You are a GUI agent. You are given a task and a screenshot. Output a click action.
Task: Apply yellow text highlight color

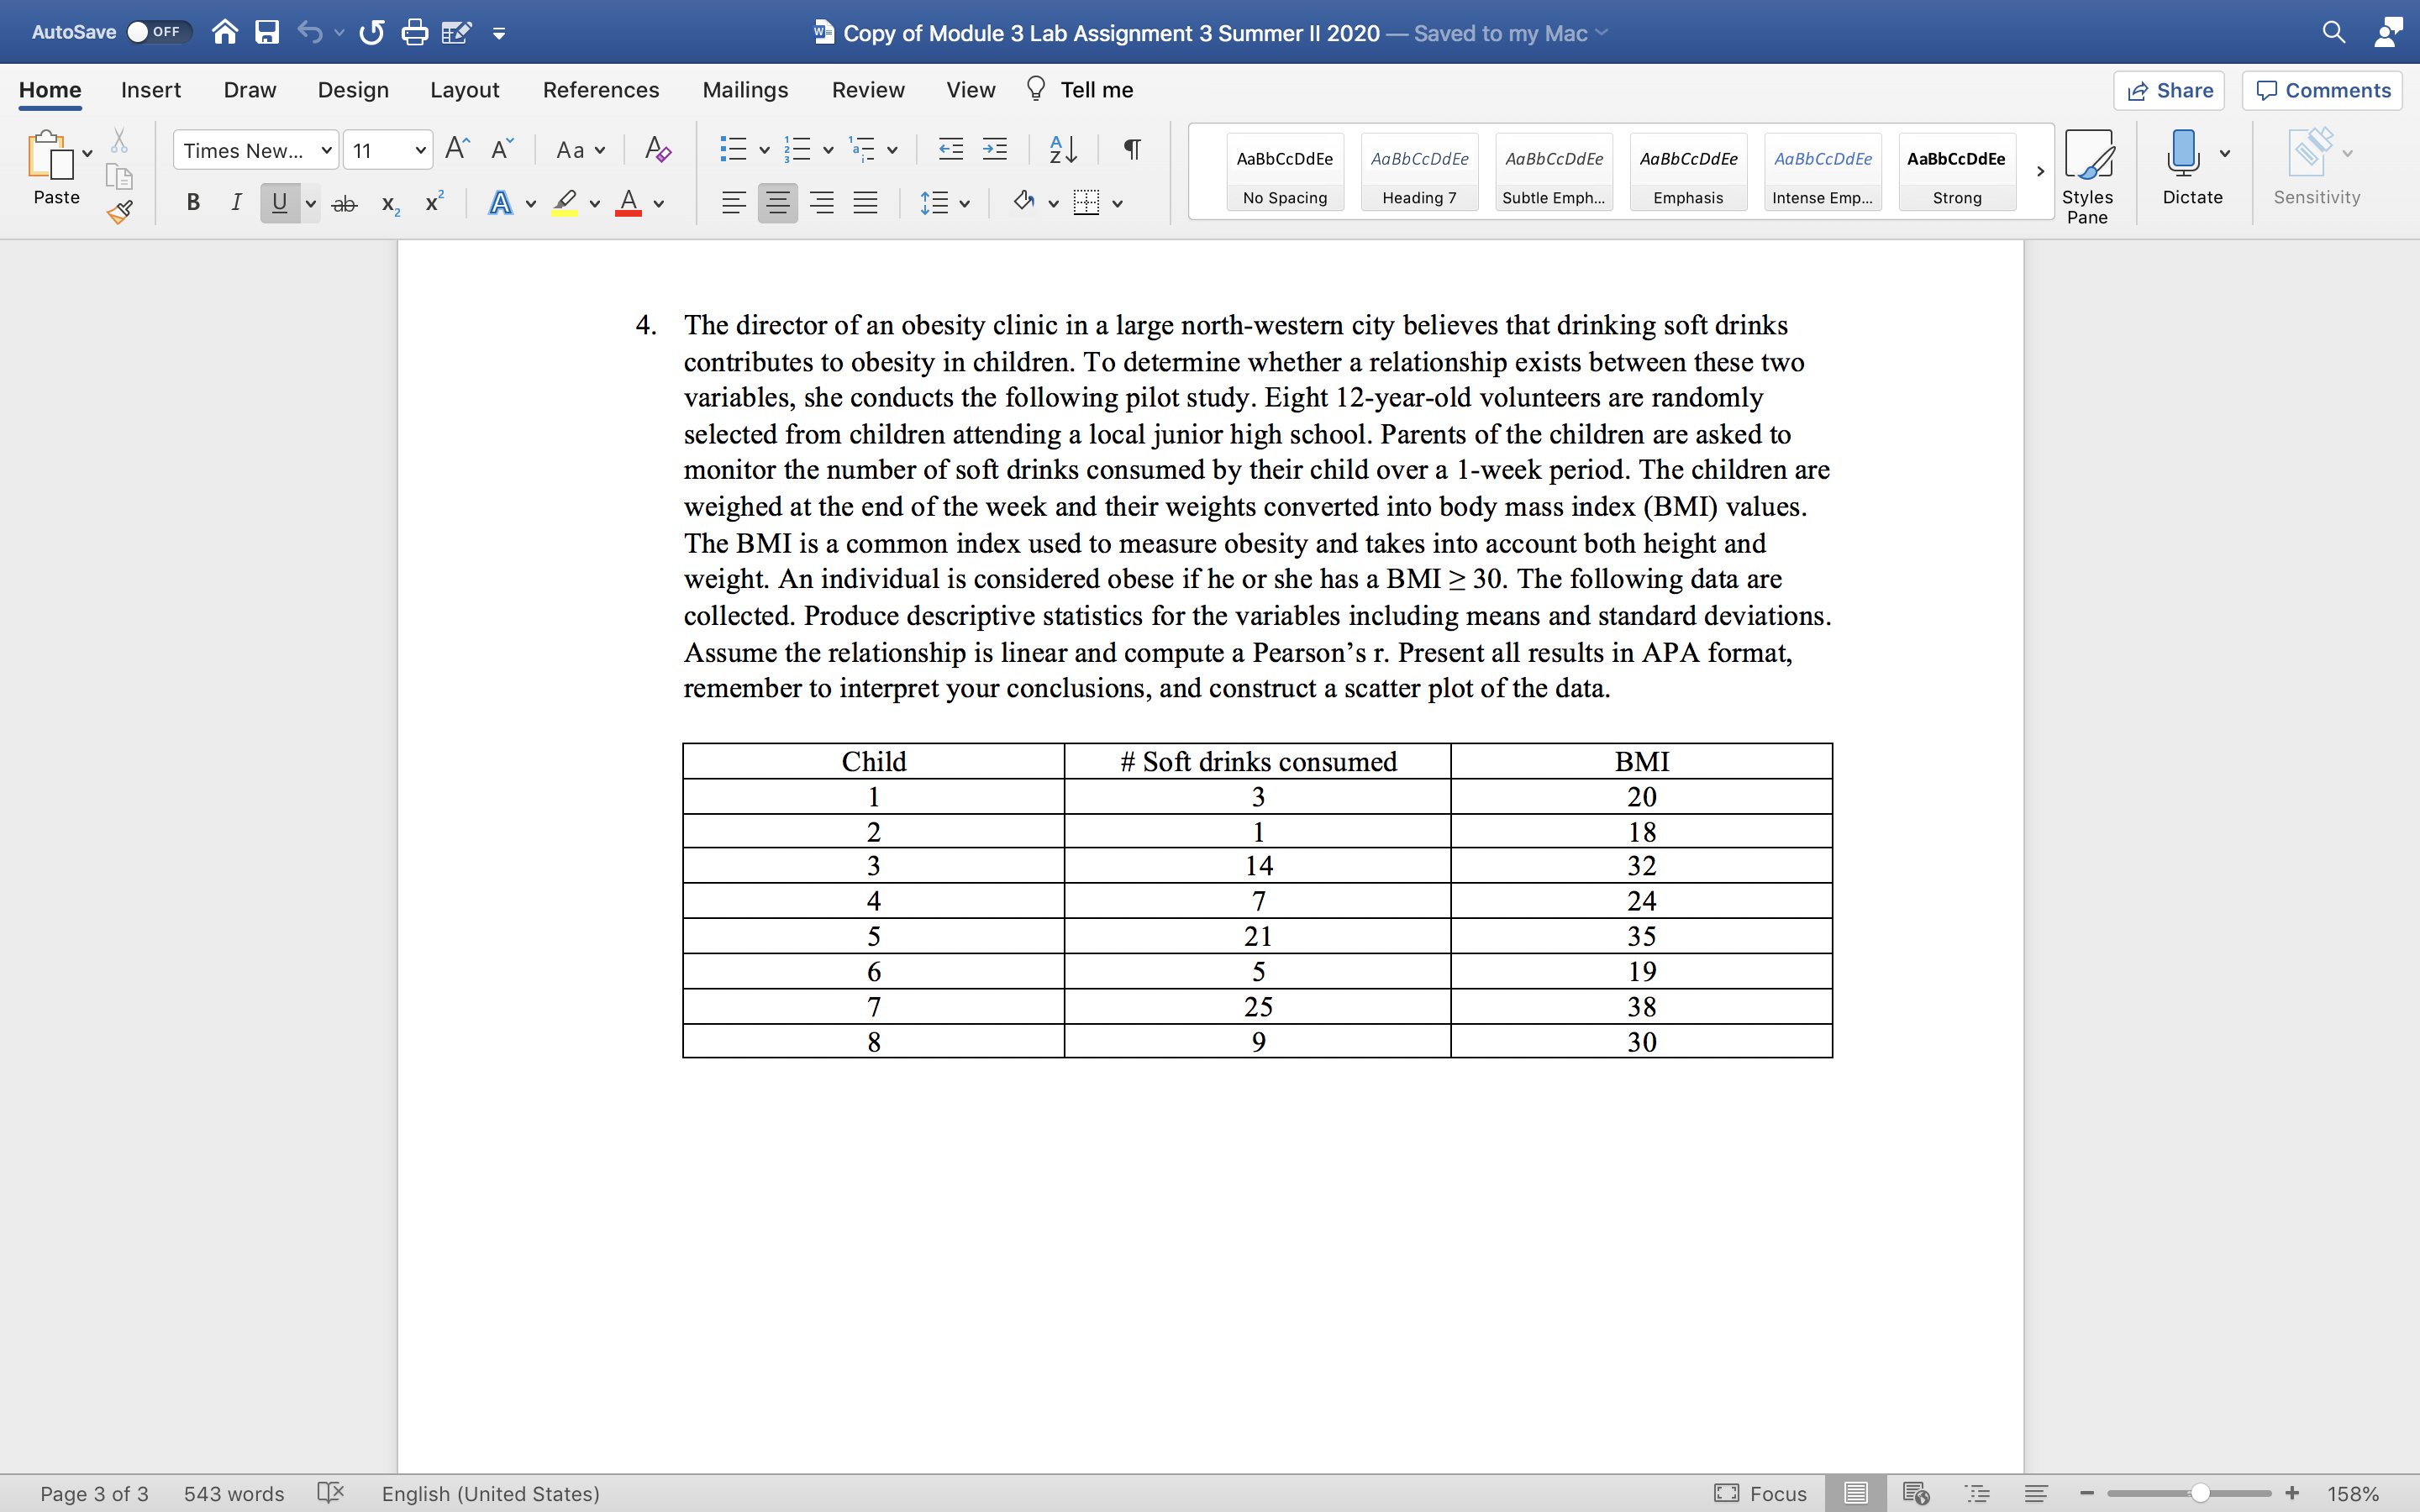(x=565, y=203)
